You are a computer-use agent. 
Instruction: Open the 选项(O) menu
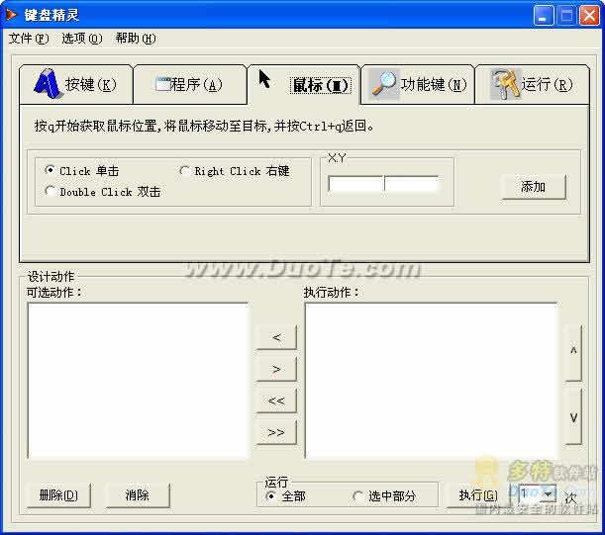82,39
